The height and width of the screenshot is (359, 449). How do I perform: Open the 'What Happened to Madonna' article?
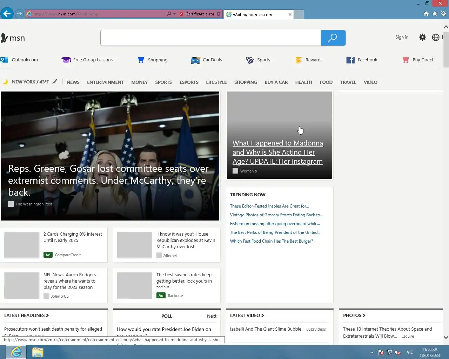tap(280, 135)
